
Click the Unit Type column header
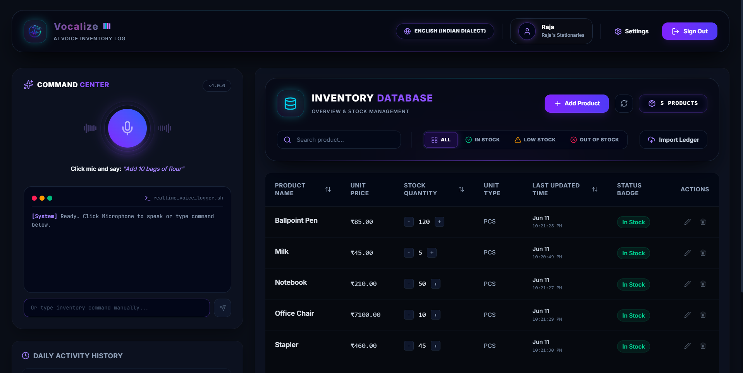click(492, 189)
